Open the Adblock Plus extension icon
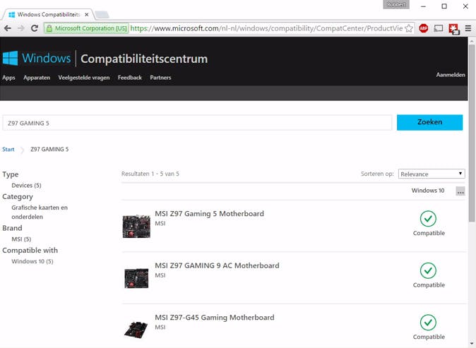This screenshot has width=476, height=348. point(424,28)
